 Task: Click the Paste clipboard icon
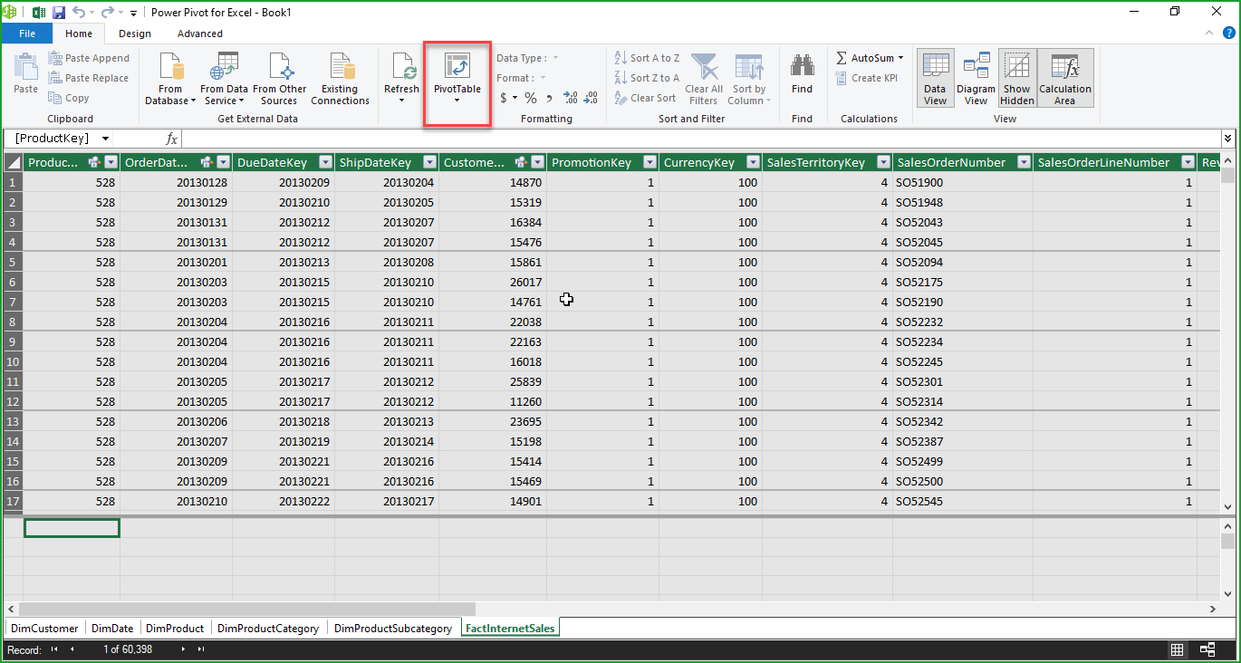click(x=25, y=66)
